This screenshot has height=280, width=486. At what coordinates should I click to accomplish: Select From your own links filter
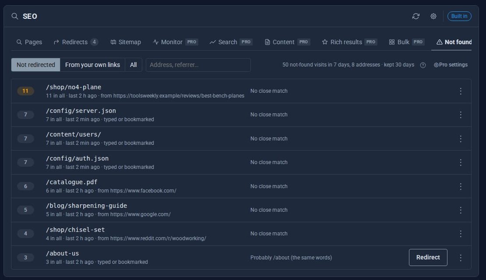point(92,65)
